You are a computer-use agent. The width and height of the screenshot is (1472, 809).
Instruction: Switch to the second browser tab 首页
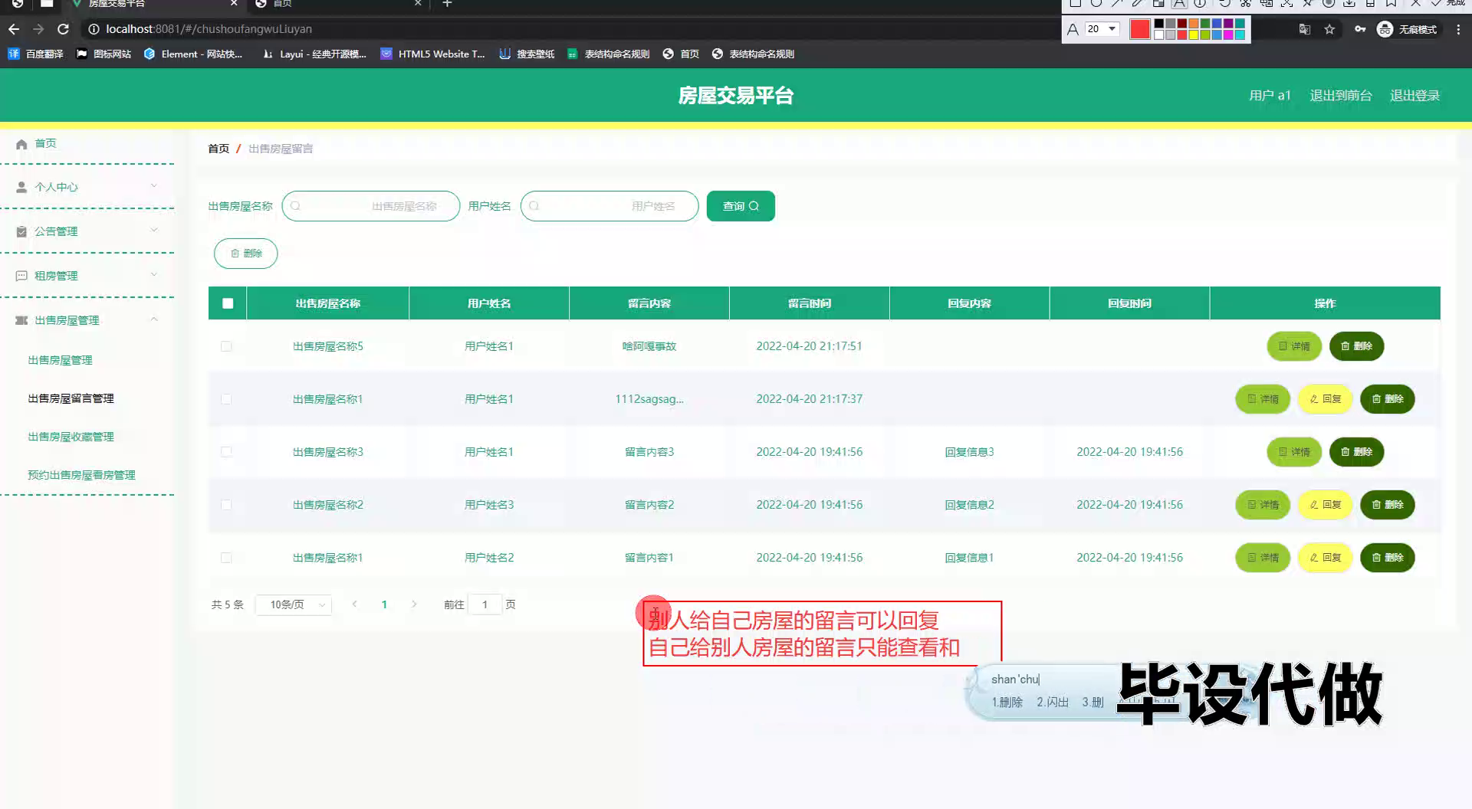pos(337,4)
